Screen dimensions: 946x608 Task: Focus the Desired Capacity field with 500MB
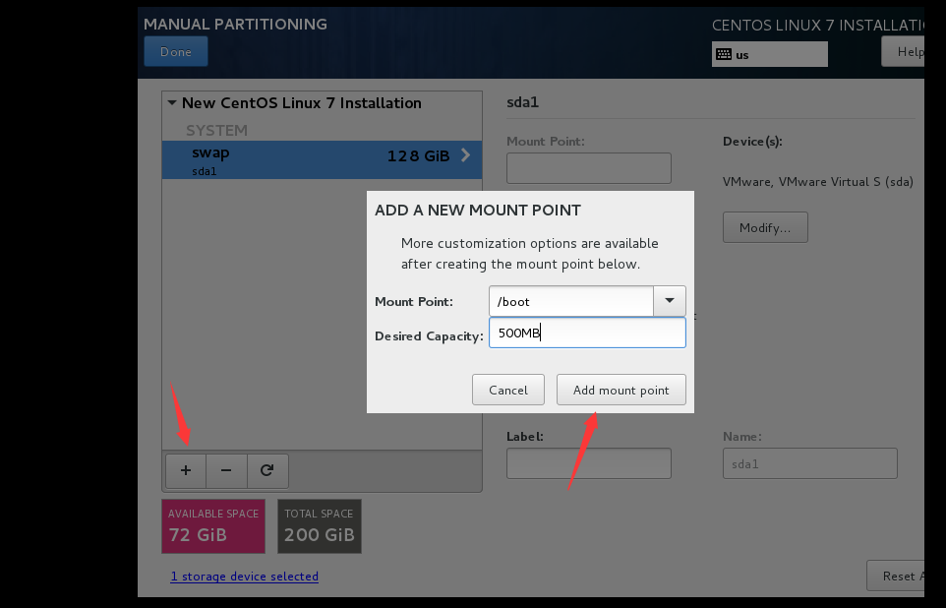587,333
